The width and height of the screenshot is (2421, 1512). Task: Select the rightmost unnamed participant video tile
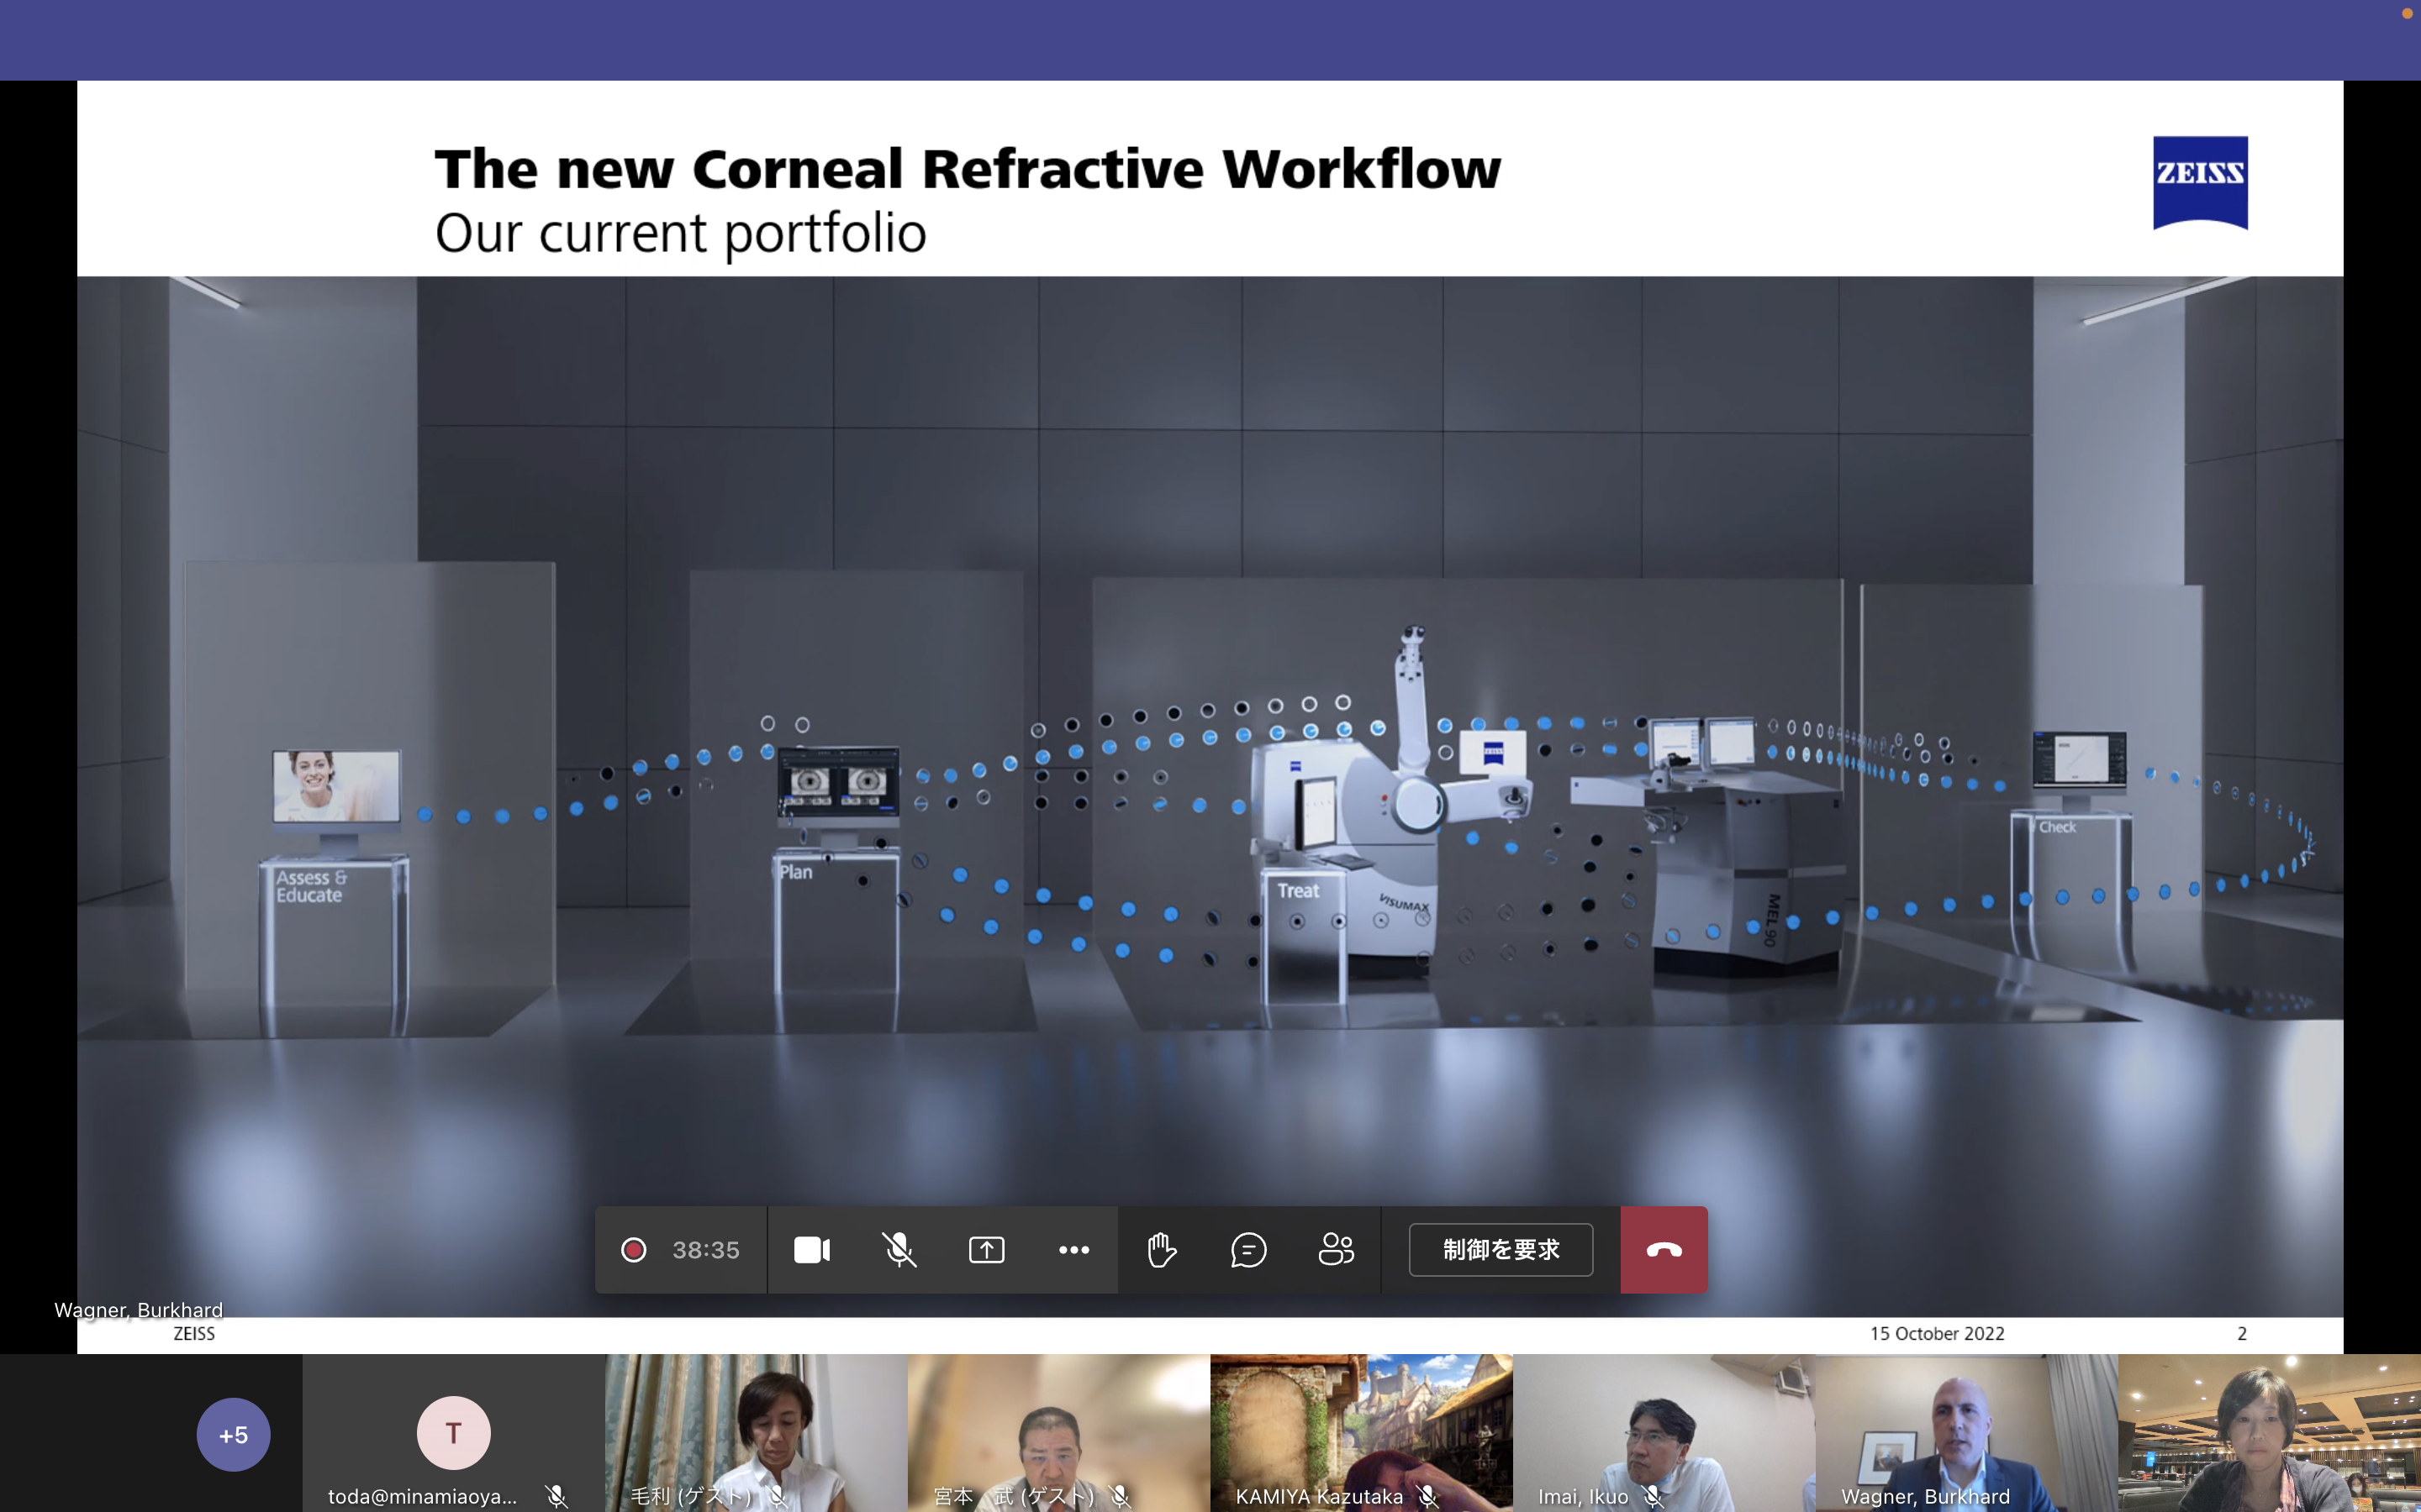click(x=2269, y=1433)
